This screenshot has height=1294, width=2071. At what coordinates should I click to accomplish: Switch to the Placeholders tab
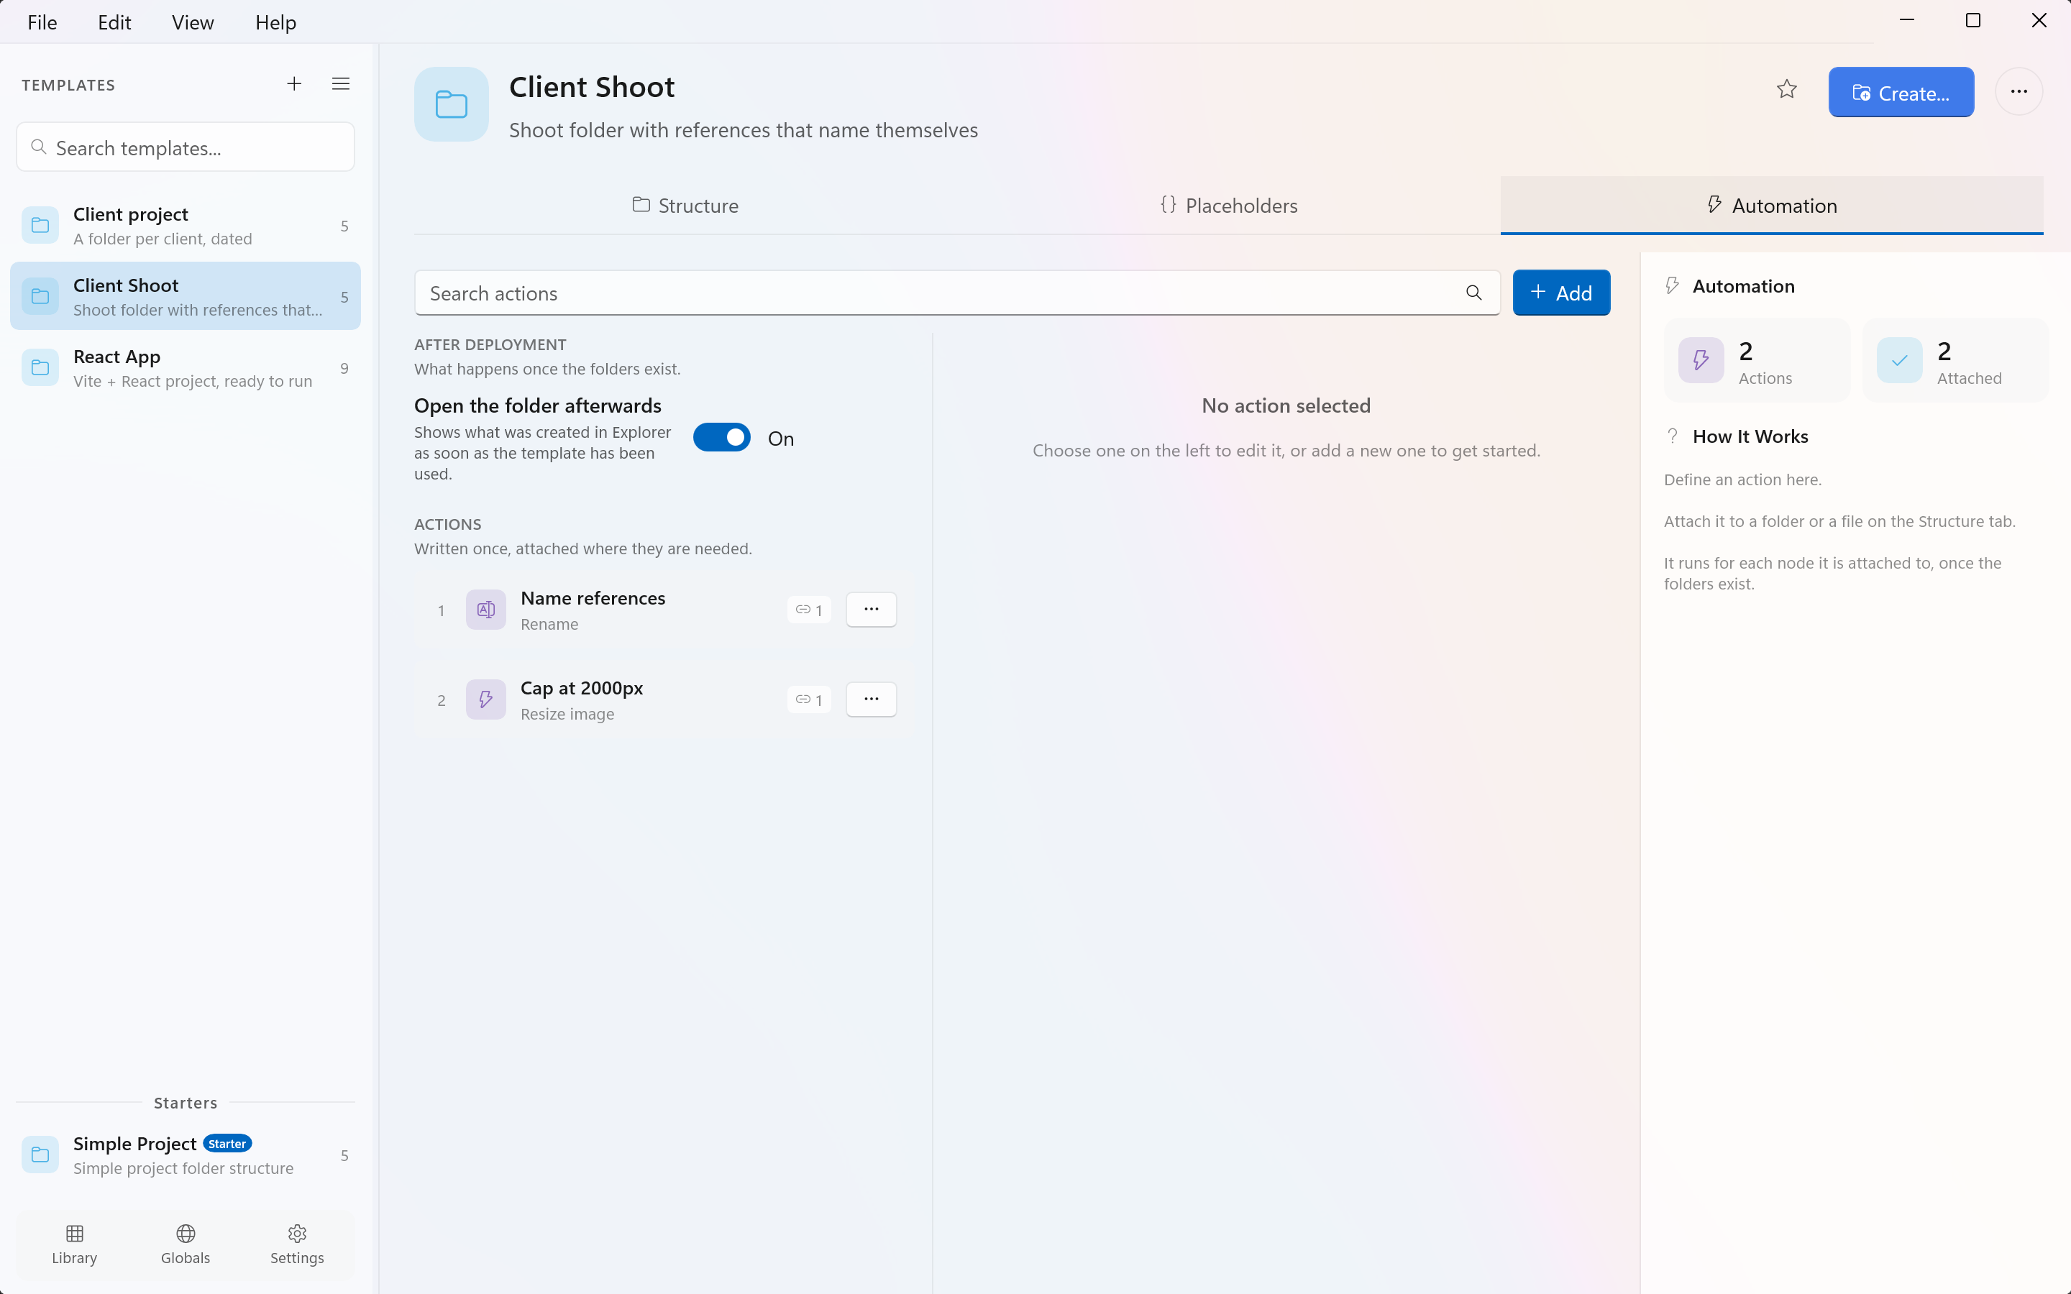pyautogui.click(x=1229, y=206)
